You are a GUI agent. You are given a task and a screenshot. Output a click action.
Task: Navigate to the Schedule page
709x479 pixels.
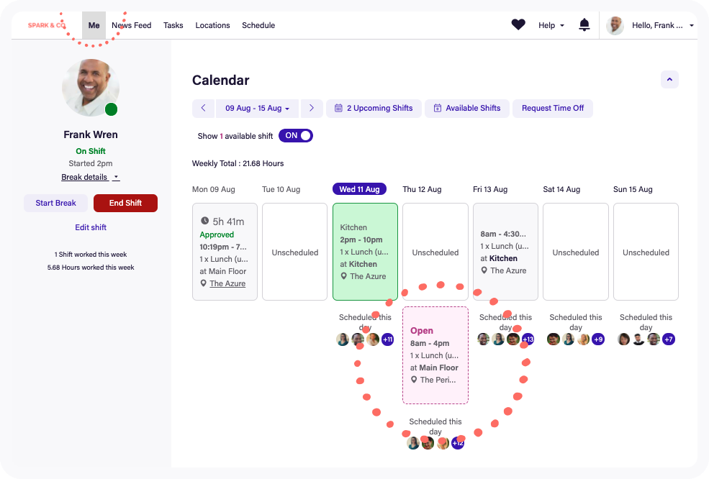pyautogui.click(x=258, y=25)
